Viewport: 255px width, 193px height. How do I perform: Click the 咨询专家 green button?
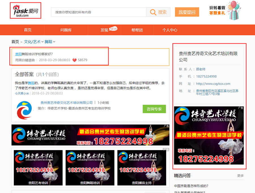[154, 109]
